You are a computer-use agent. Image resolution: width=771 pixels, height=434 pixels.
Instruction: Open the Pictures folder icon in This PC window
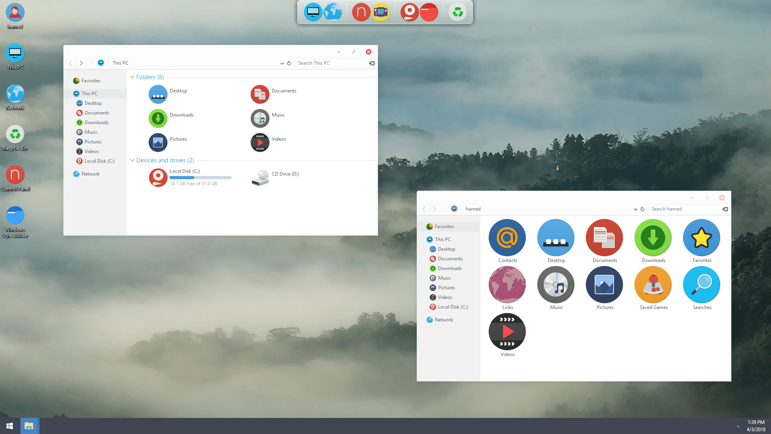158,142
